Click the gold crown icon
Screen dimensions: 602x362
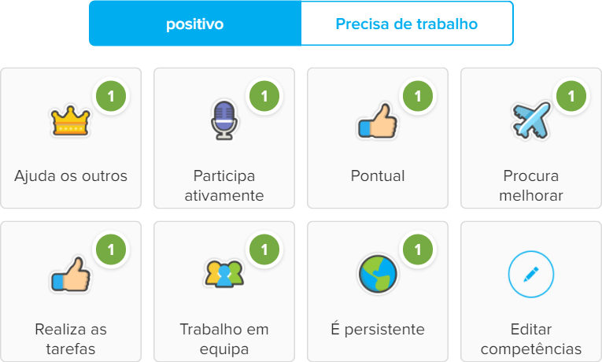pos(71,121)
